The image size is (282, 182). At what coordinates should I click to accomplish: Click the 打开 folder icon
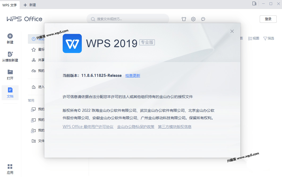10,72
